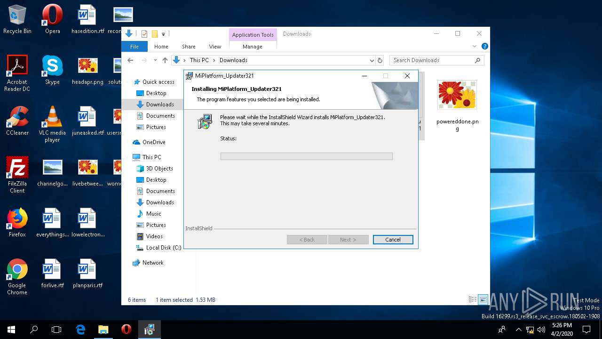Open the Recycle Bin desktop icon
This screenshot has height=339, width=602.
coord(17,19)
